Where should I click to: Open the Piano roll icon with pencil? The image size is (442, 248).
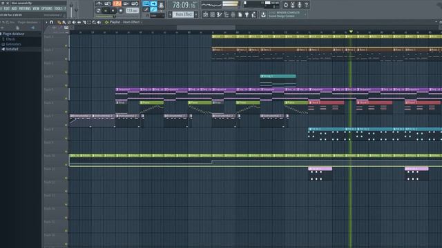pos(219,14)
